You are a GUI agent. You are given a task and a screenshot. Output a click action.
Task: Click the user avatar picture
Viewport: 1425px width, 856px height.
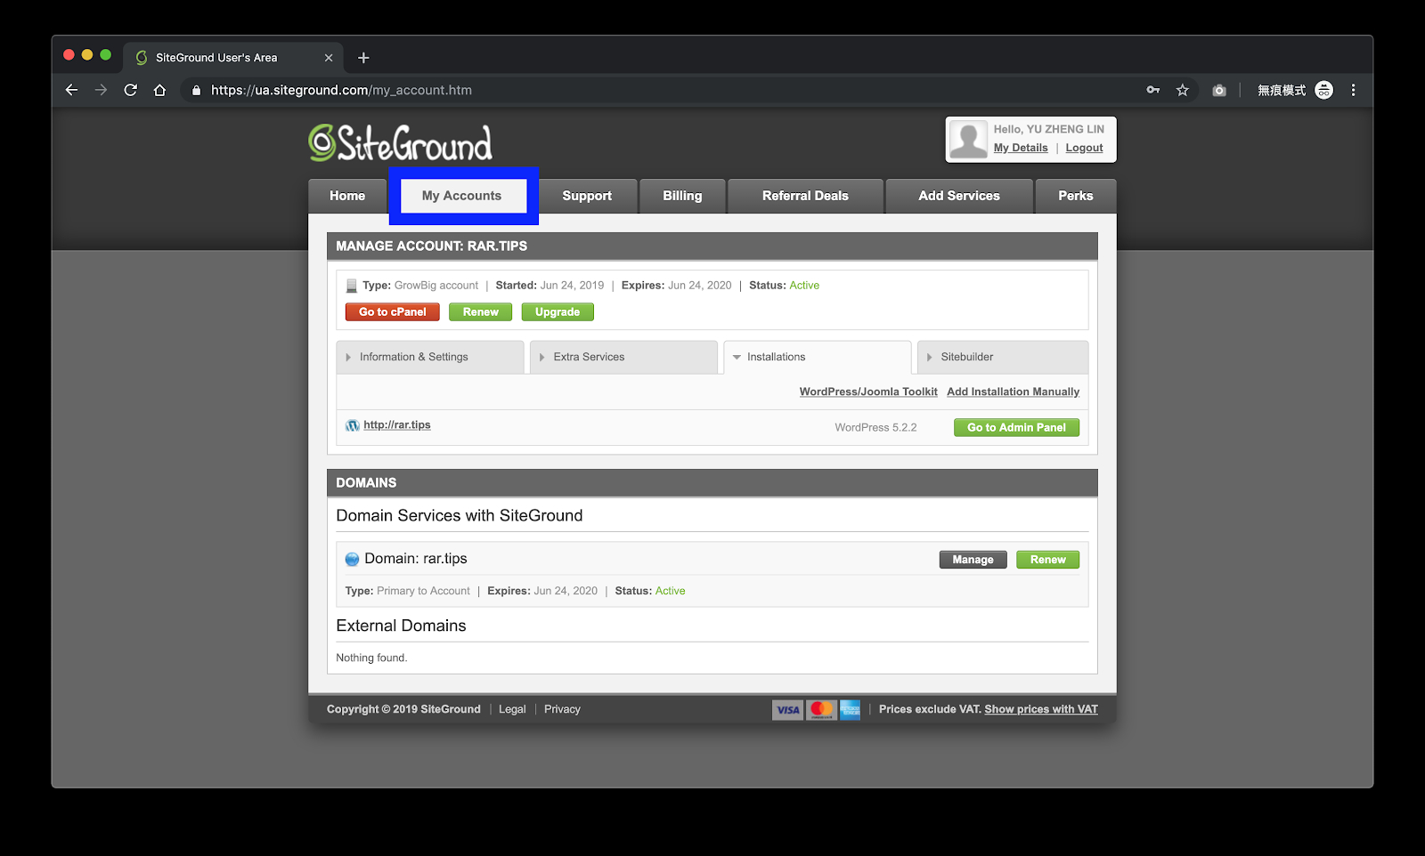[968, 140]
